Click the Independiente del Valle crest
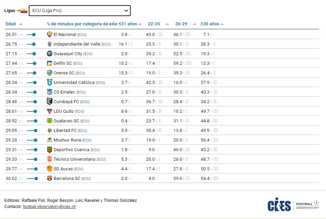The width and height of the screenshot is (326, 219). click(x=50, y=44)
